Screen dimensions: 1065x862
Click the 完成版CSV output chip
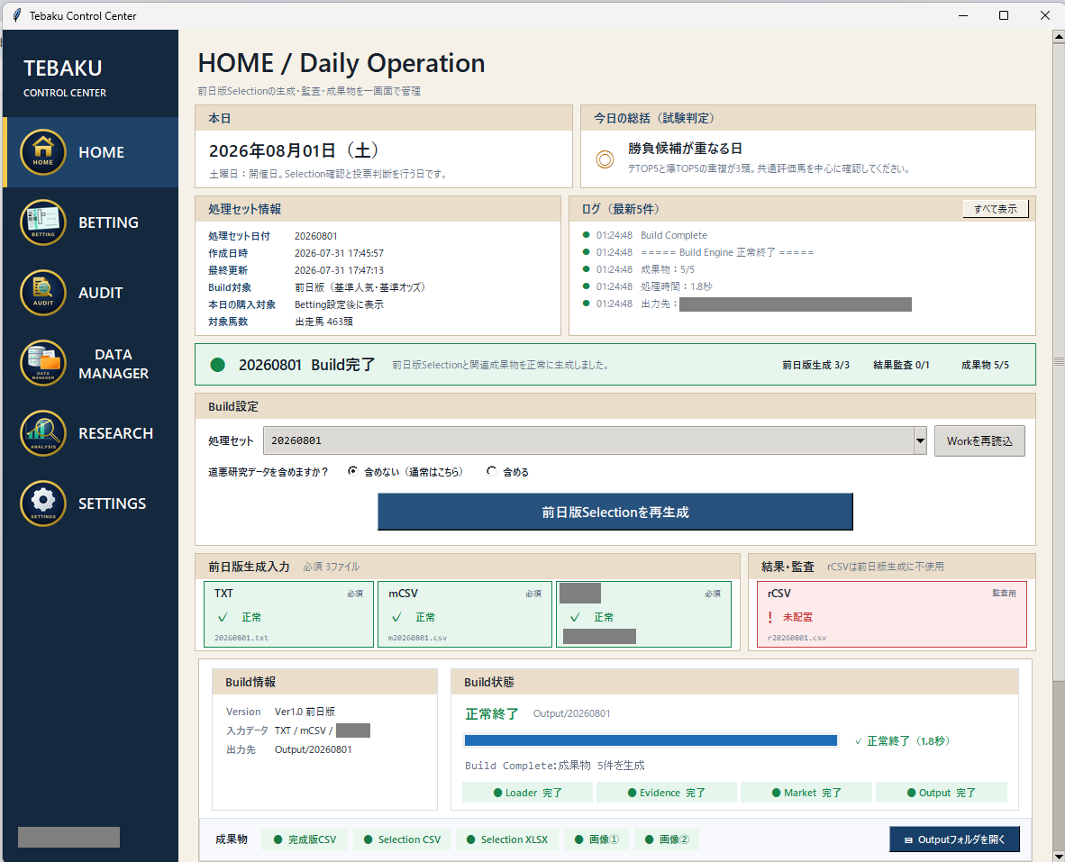pos(305,839)
